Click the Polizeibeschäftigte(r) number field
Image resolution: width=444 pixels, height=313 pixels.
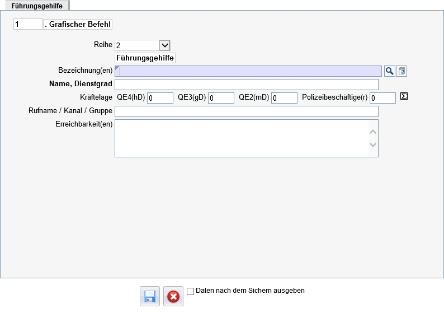[x=382, y=98]
